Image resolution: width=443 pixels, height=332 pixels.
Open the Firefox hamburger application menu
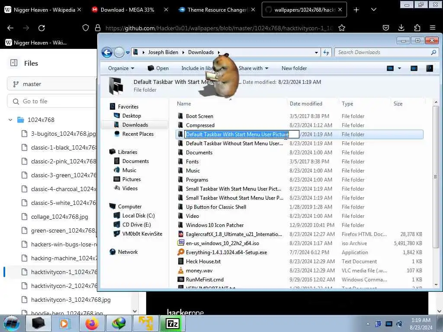(x=433, y=28)
